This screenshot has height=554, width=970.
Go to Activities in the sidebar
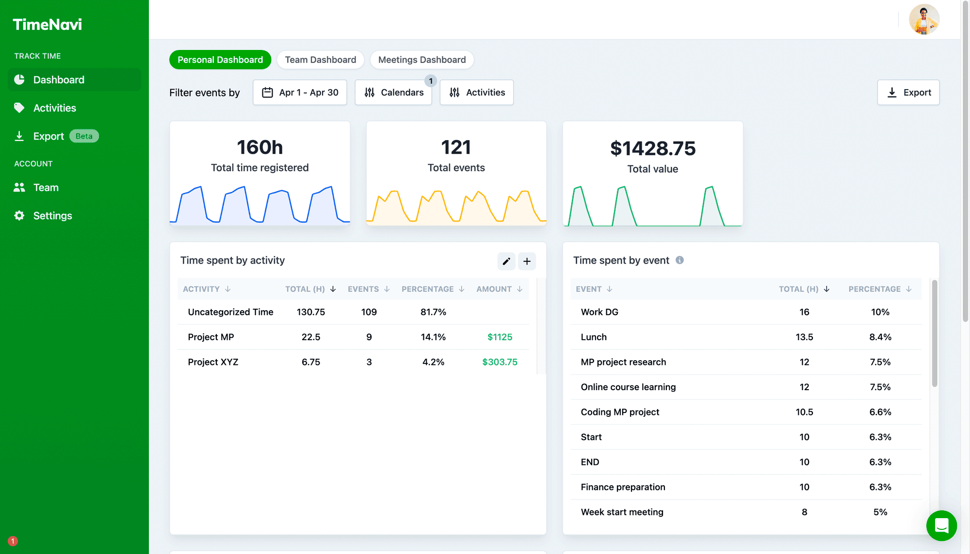(74, 108)
